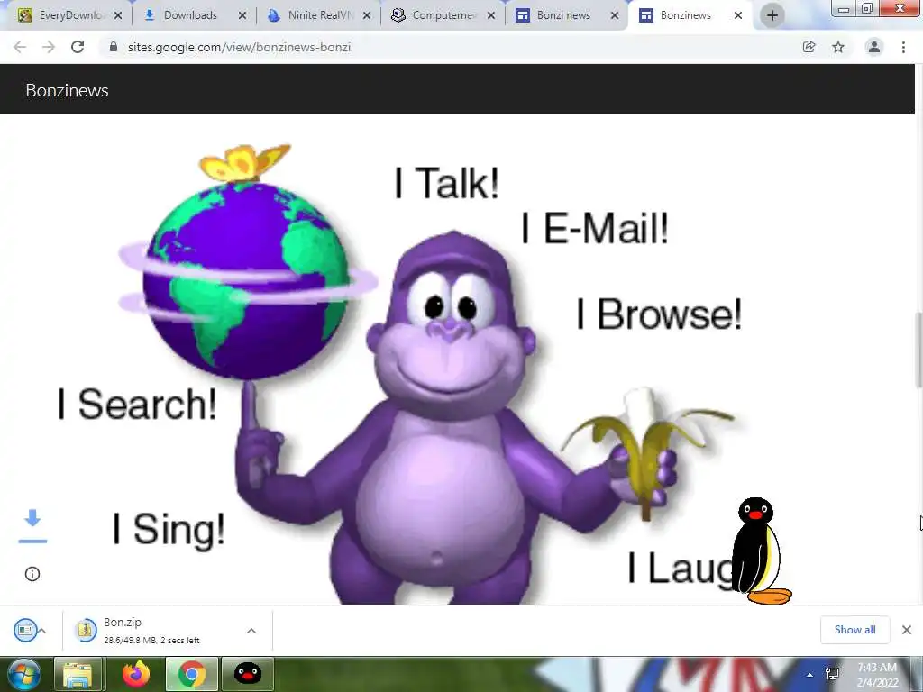Image resolution: width=923 pixels, height=692 pixels.
Task: Select the active Bonzinews tab
Action: pos(685,15)
